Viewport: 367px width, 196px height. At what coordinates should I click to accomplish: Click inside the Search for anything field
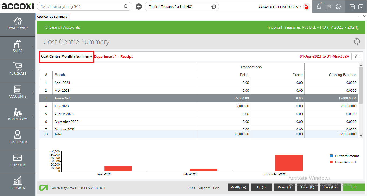point(81,6)
